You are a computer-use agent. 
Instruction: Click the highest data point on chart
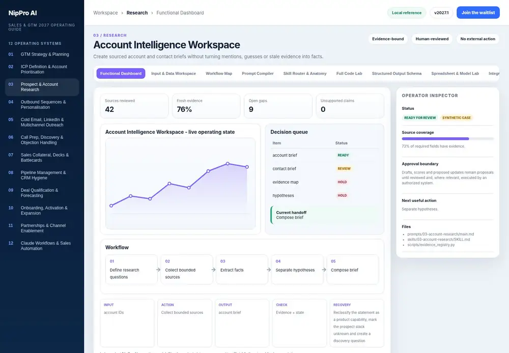[228, 163]
